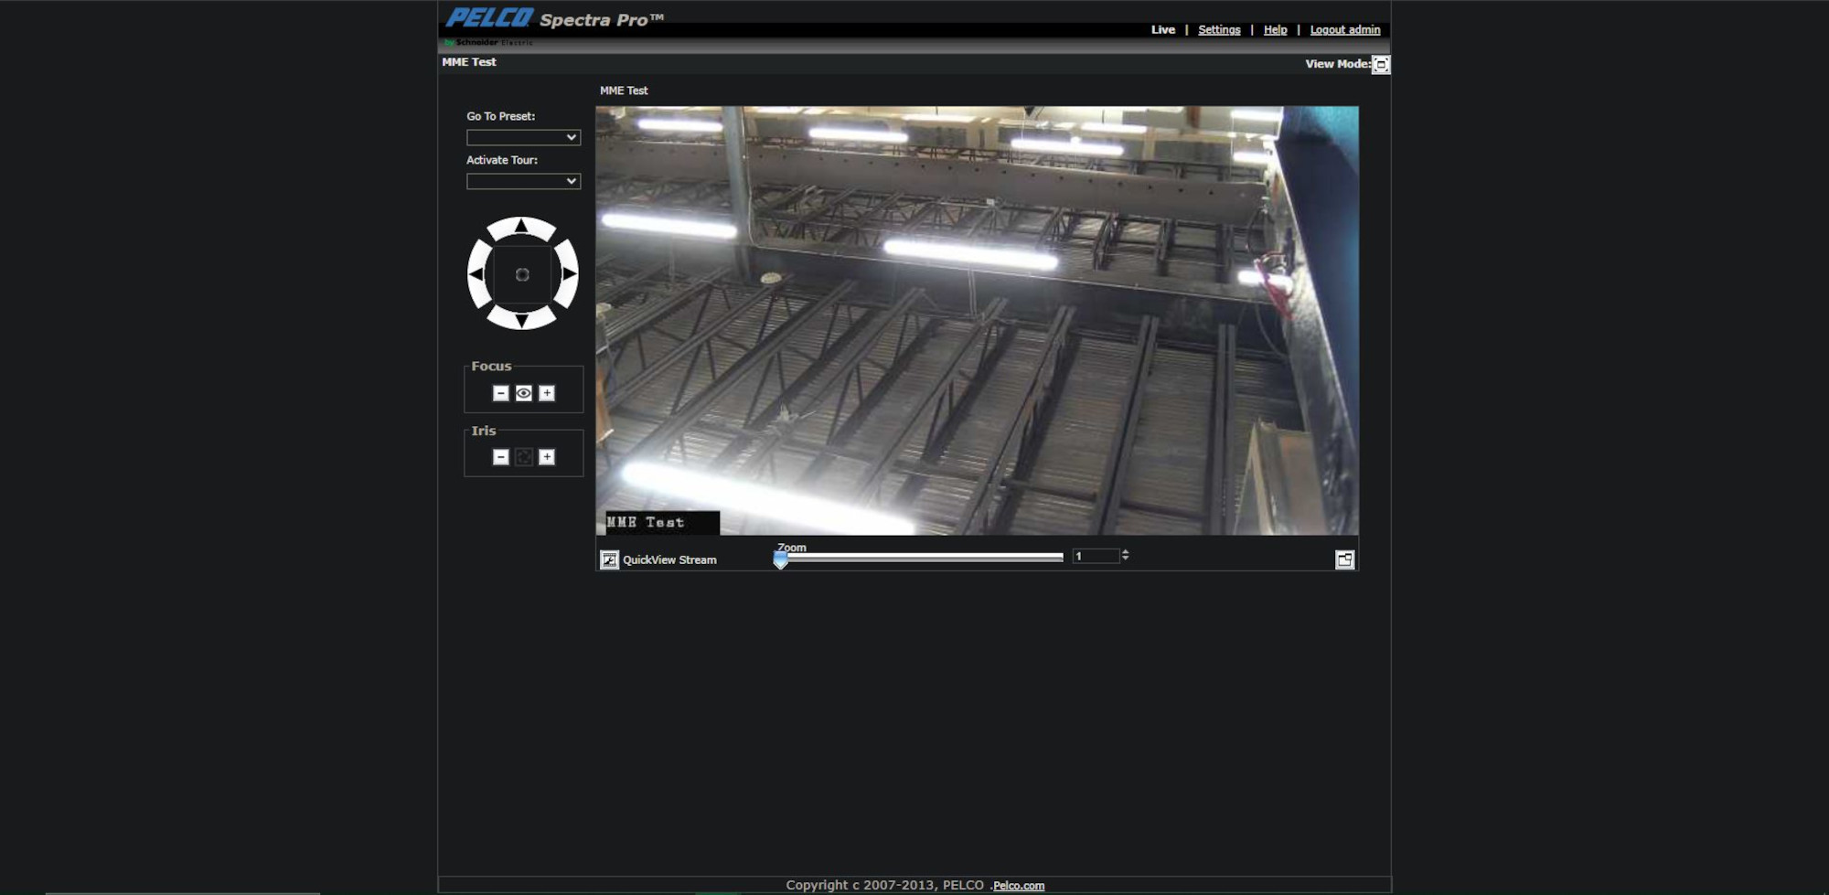This screenshot has width=1829, height=895.
Task: Click the center point of PTZ control
Action: click(522, 274)
